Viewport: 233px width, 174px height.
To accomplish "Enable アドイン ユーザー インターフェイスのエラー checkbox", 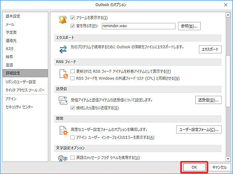I will click(72, 137).
